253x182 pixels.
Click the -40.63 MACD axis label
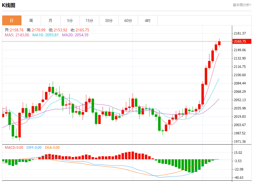(239, 178)
